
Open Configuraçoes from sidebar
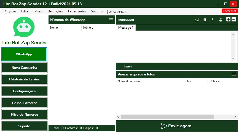click(24, 91)
